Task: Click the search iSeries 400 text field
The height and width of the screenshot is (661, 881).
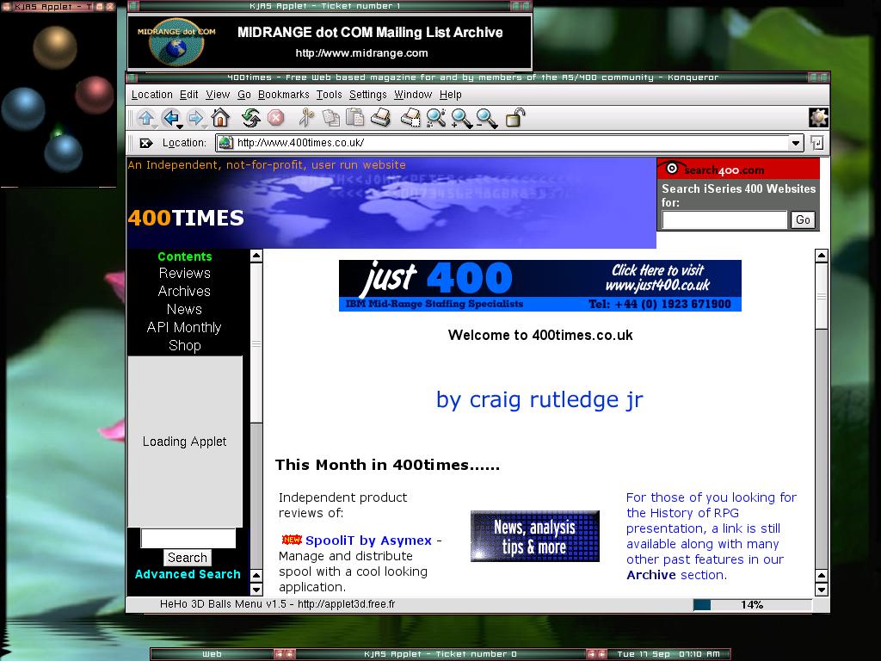Action: pyautogui.click(x=724, y=220)
